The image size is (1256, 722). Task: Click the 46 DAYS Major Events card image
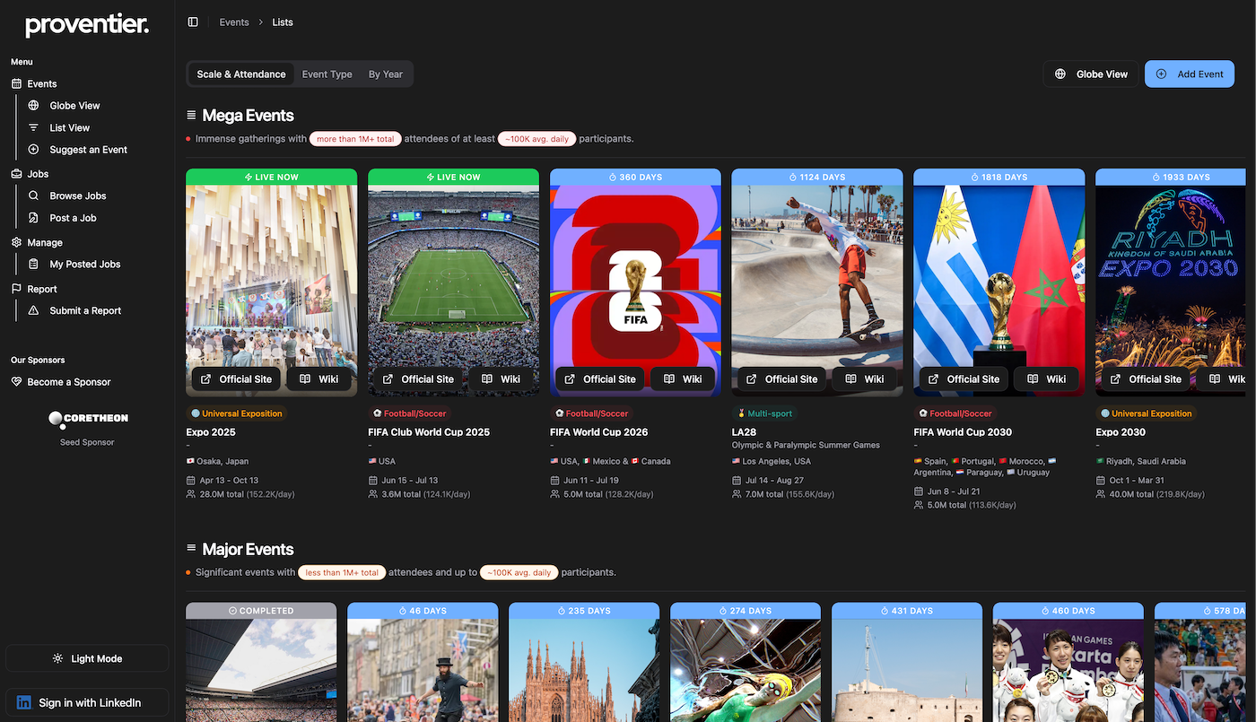[x=423, y=670]
